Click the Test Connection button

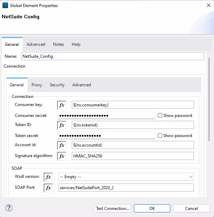click(x=113, y=209)
